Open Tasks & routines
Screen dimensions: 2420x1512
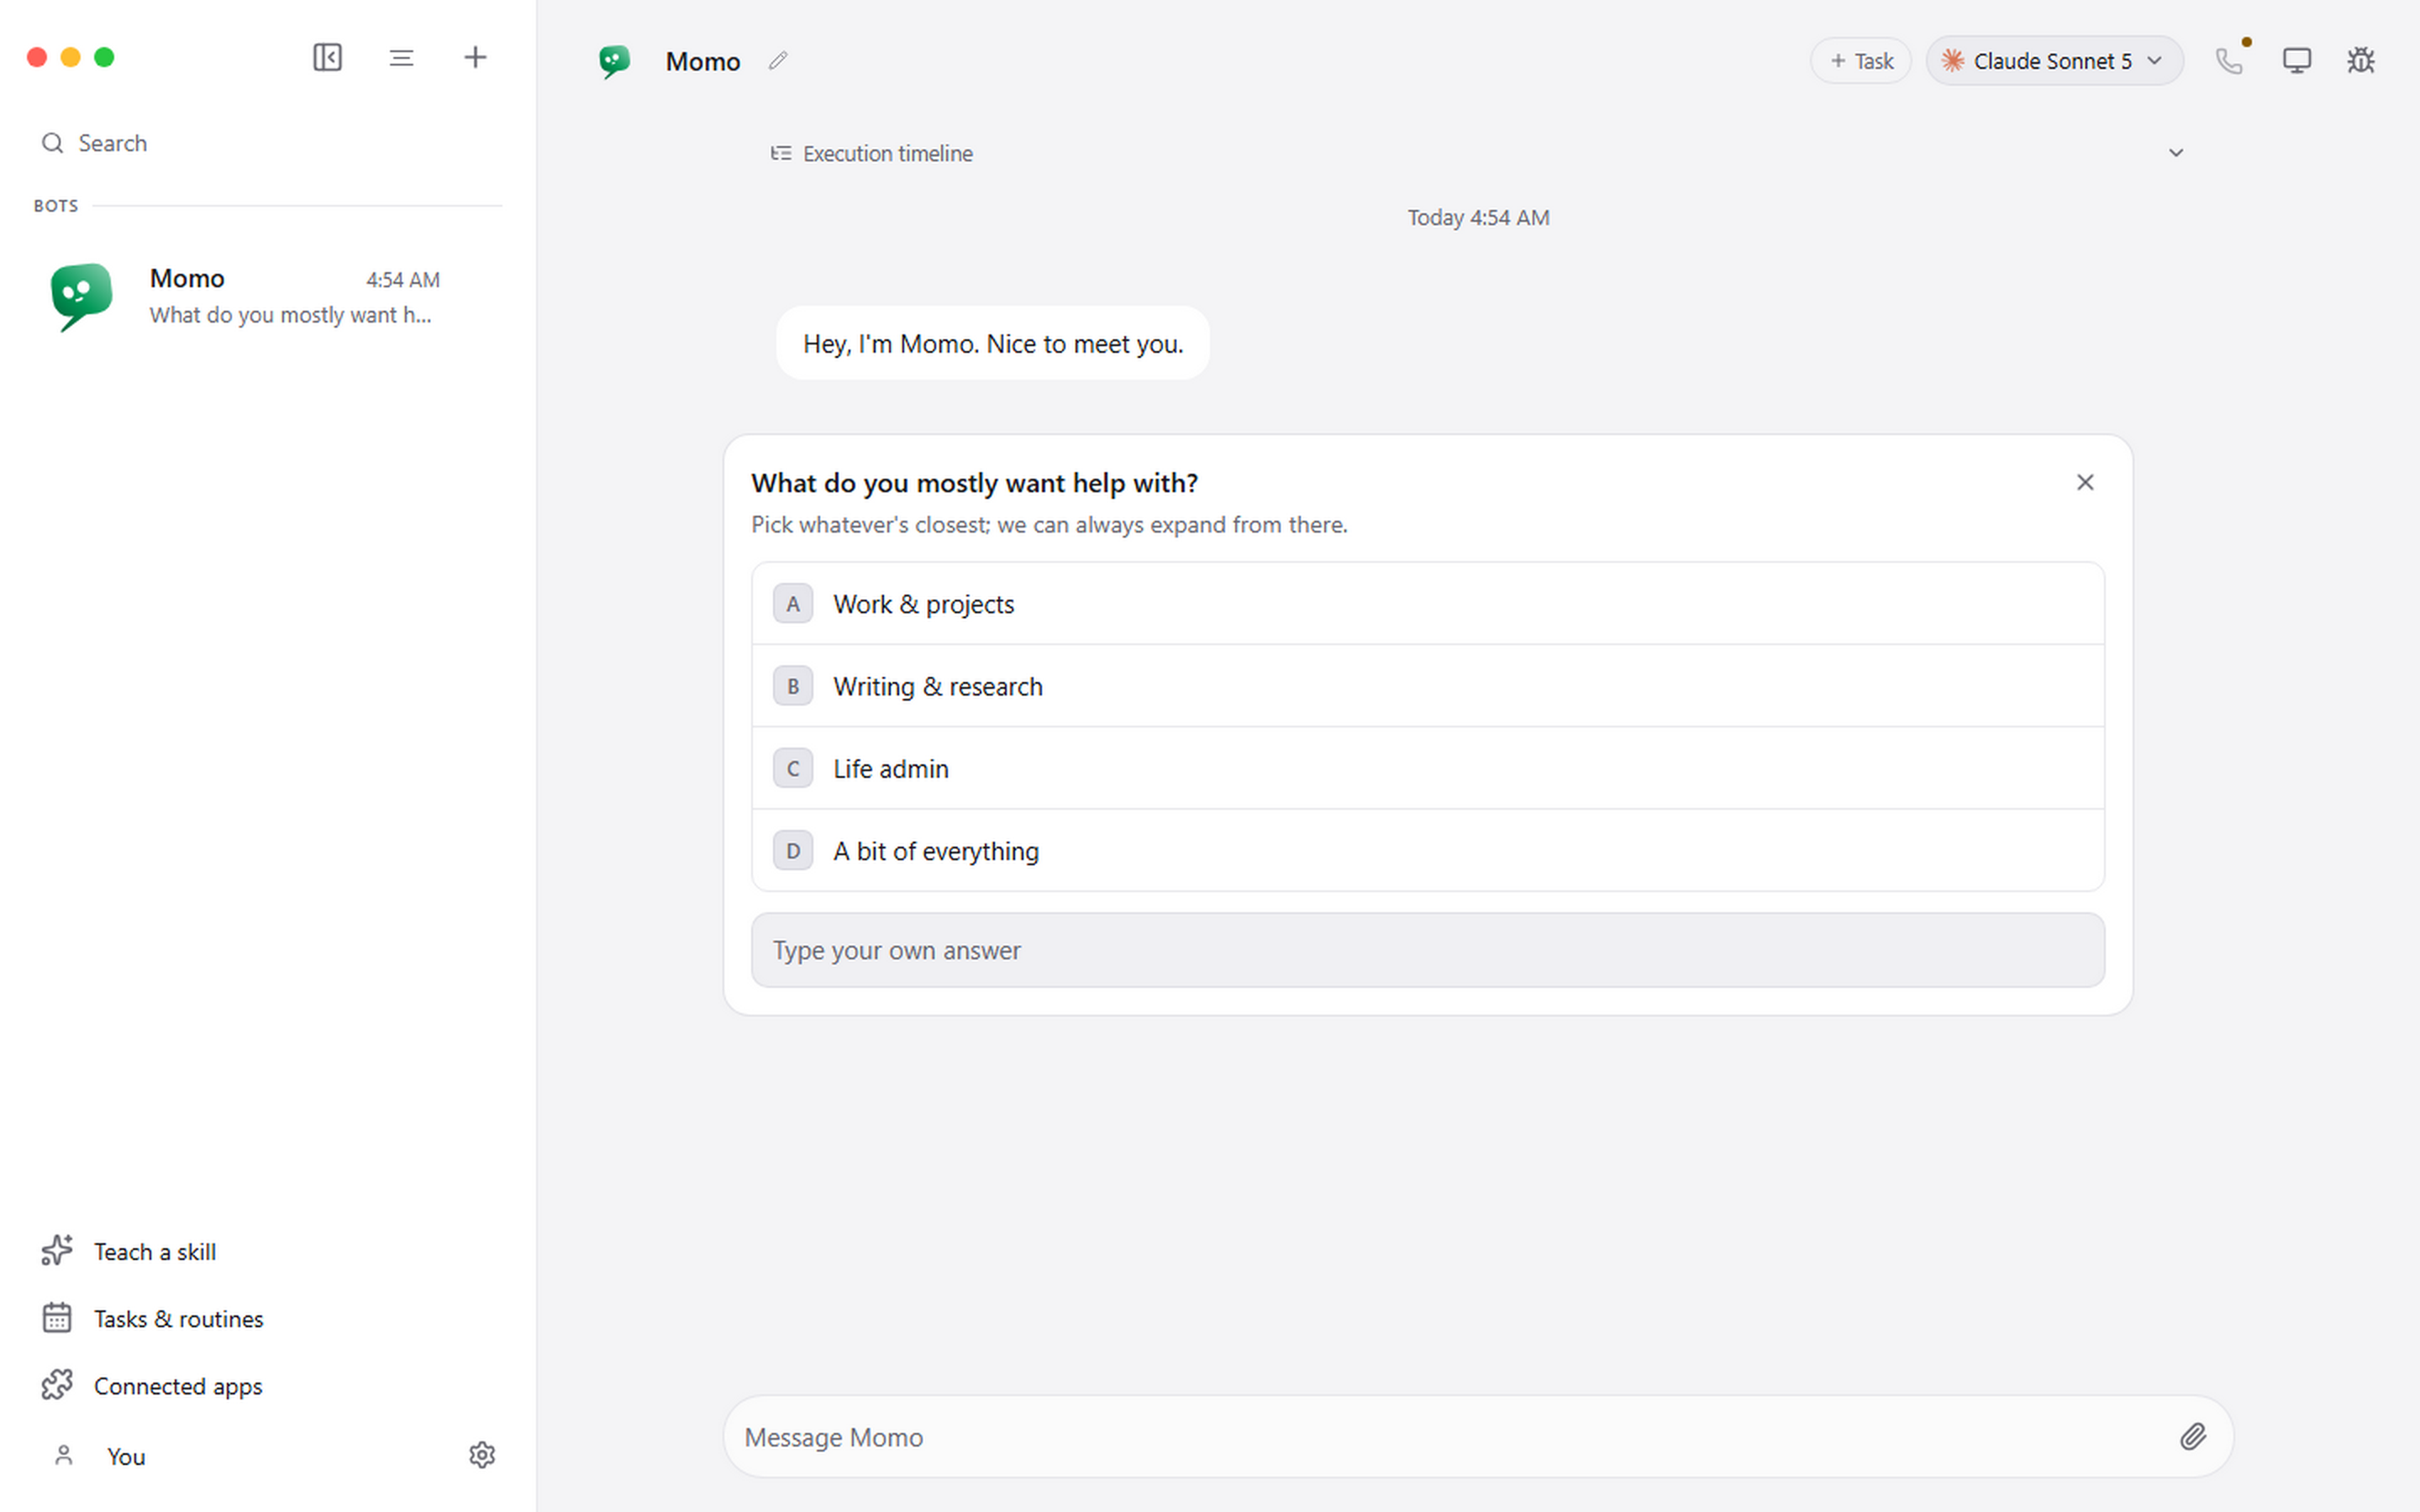(152, 1318)
